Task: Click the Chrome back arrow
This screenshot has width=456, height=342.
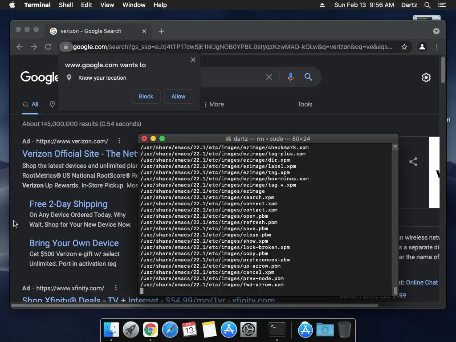Action: click(x=20, y=47)
